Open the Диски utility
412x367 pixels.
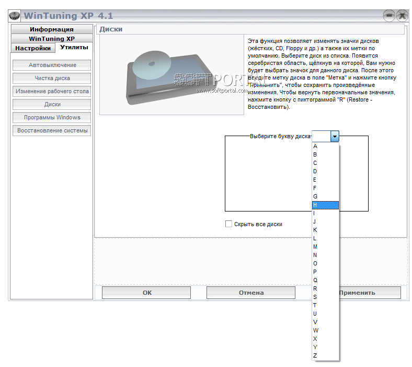pos(52,104)
